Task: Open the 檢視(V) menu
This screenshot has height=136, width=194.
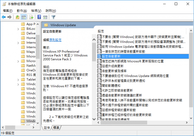Action: coord(36,11)
